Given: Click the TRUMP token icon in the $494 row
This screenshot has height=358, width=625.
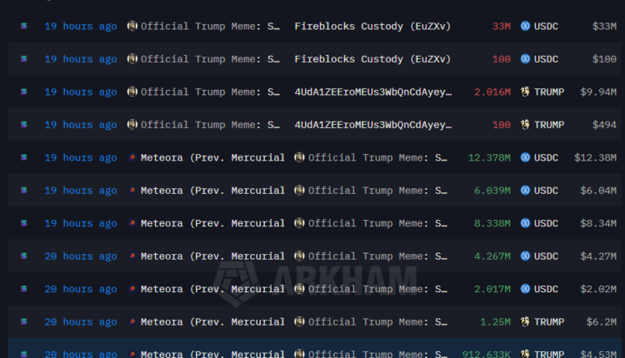Looking at the screenshot, I should click(525, 125).
